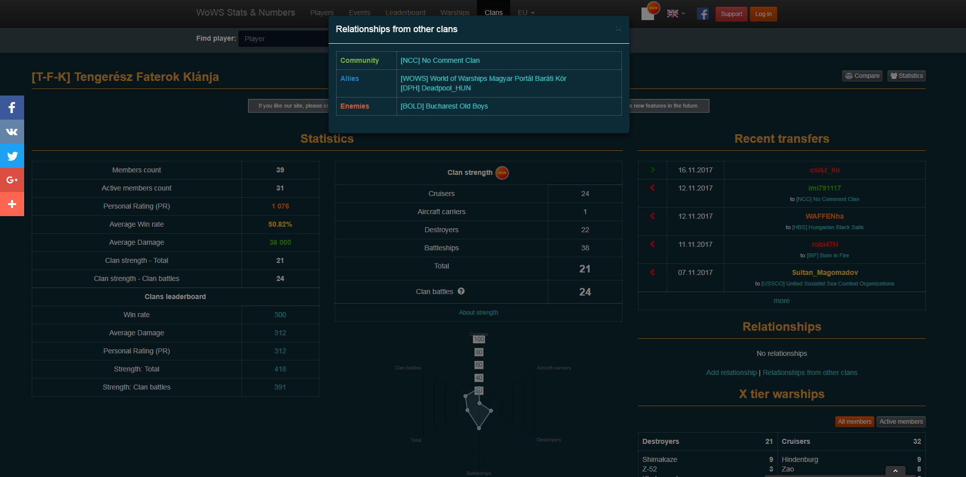The height and width of the screenshot is (477, 966).
Task: Click Average Damage value 36 000
Action: [x=280, y=242]
